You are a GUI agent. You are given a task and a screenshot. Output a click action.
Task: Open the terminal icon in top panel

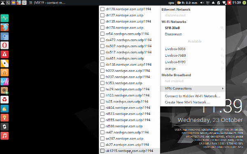tap(8, 3)
